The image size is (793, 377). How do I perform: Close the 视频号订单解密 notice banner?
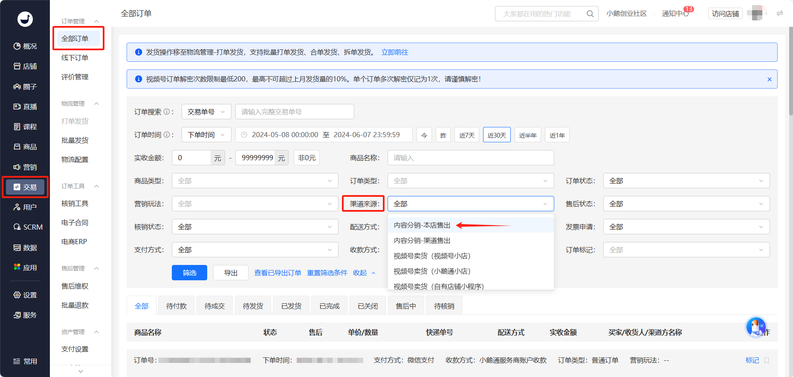(770, 79)
